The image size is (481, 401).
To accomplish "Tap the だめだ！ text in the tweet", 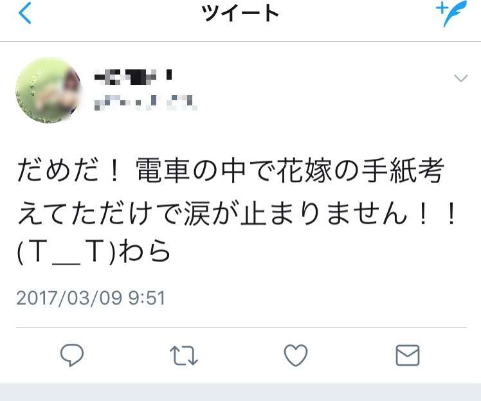I will [68, 170].
